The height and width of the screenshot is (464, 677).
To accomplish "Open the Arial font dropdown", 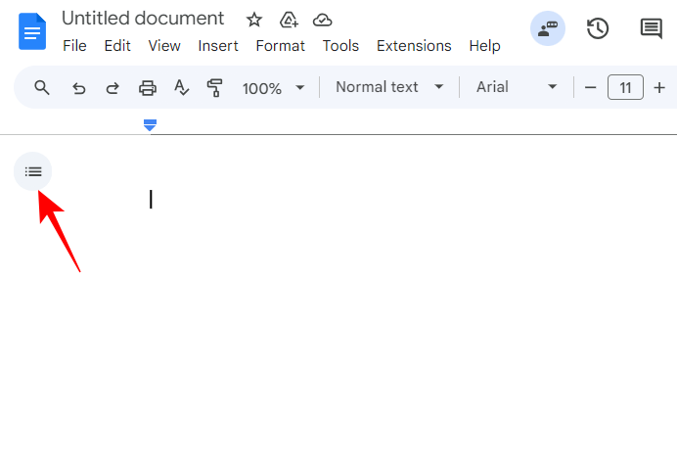I will pos(517,87).
